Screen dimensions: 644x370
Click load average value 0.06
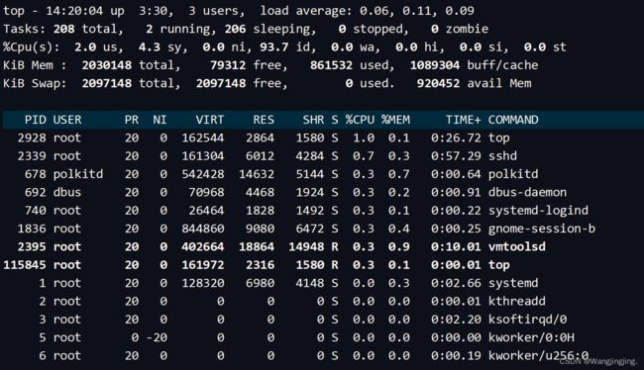374,11
